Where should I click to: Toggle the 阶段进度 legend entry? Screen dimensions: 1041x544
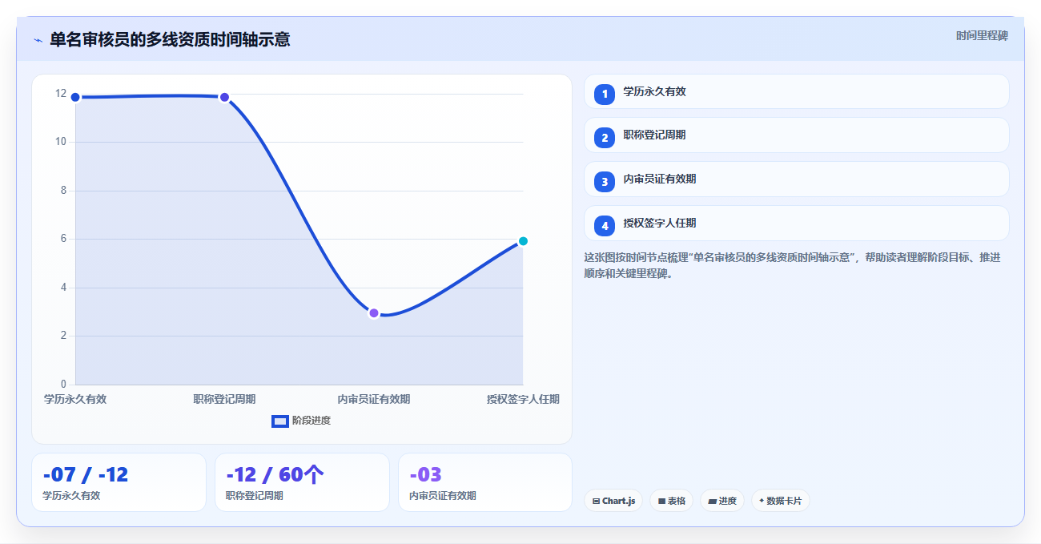click(x=301, y=421)
